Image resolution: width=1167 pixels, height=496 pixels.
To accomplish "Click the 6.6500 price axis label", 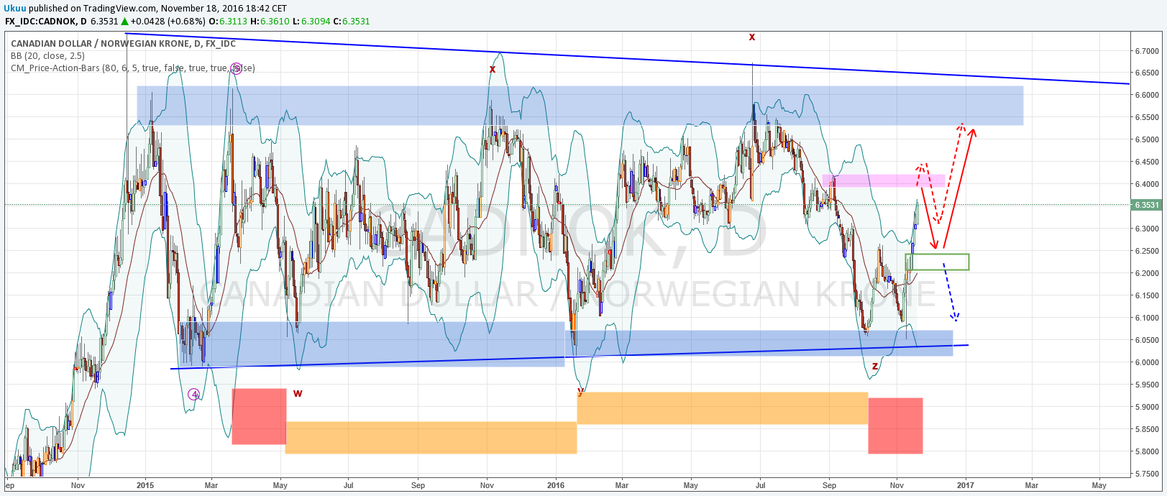I will tap(1147, 73).
